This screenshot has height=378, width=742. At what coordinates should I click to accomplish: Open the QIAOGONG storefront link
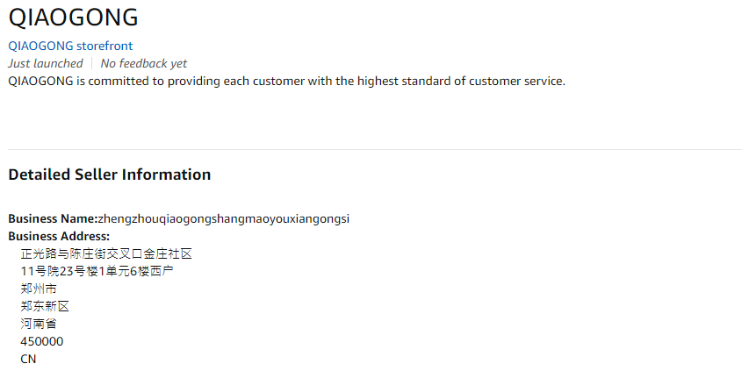coord(70,46)
